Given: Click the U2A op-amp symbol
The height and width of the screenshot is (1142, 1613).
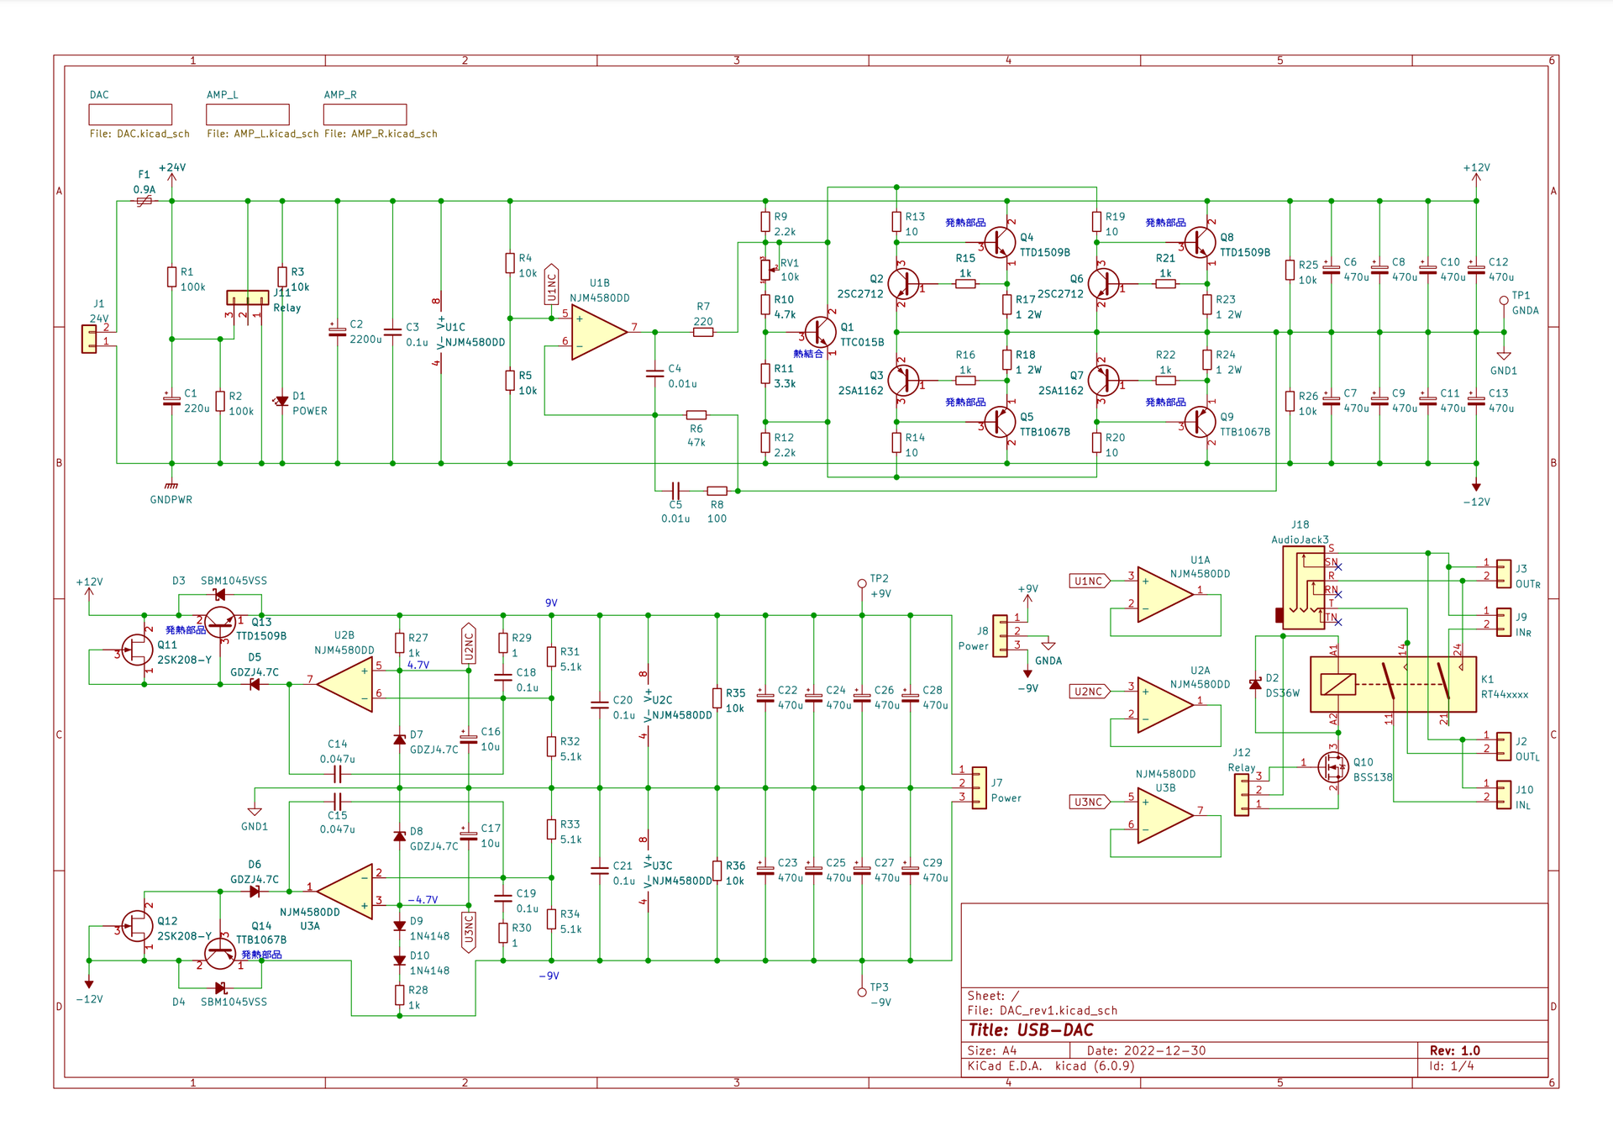Looking at the screenshot, I should [1166, 705].
